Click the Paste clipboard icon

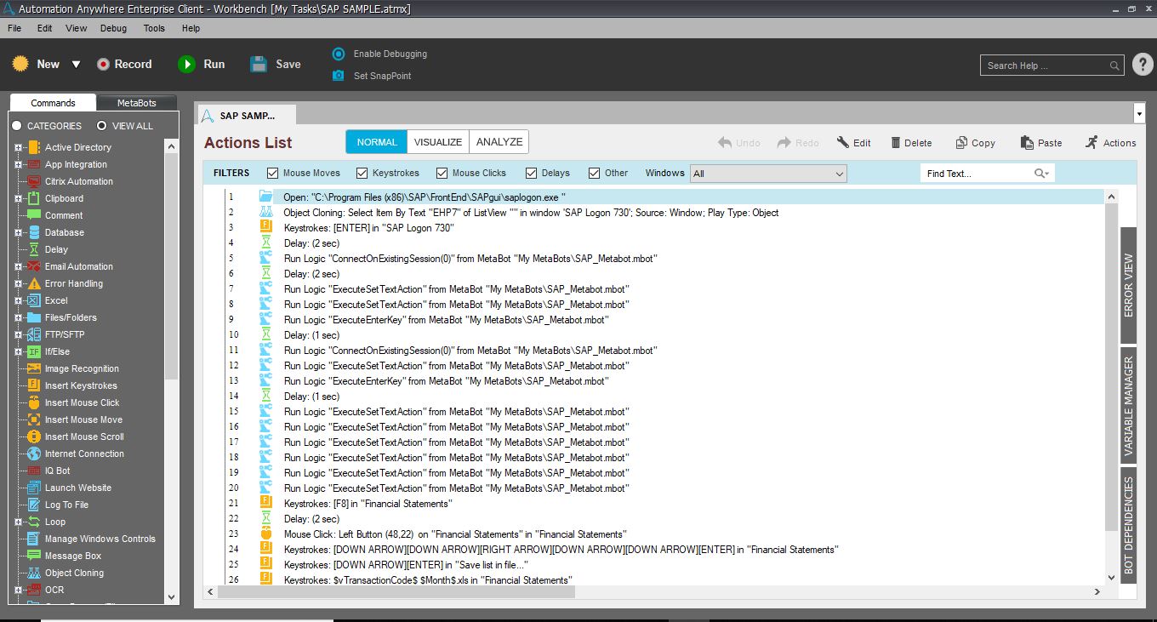click(x=1027, y=143)
